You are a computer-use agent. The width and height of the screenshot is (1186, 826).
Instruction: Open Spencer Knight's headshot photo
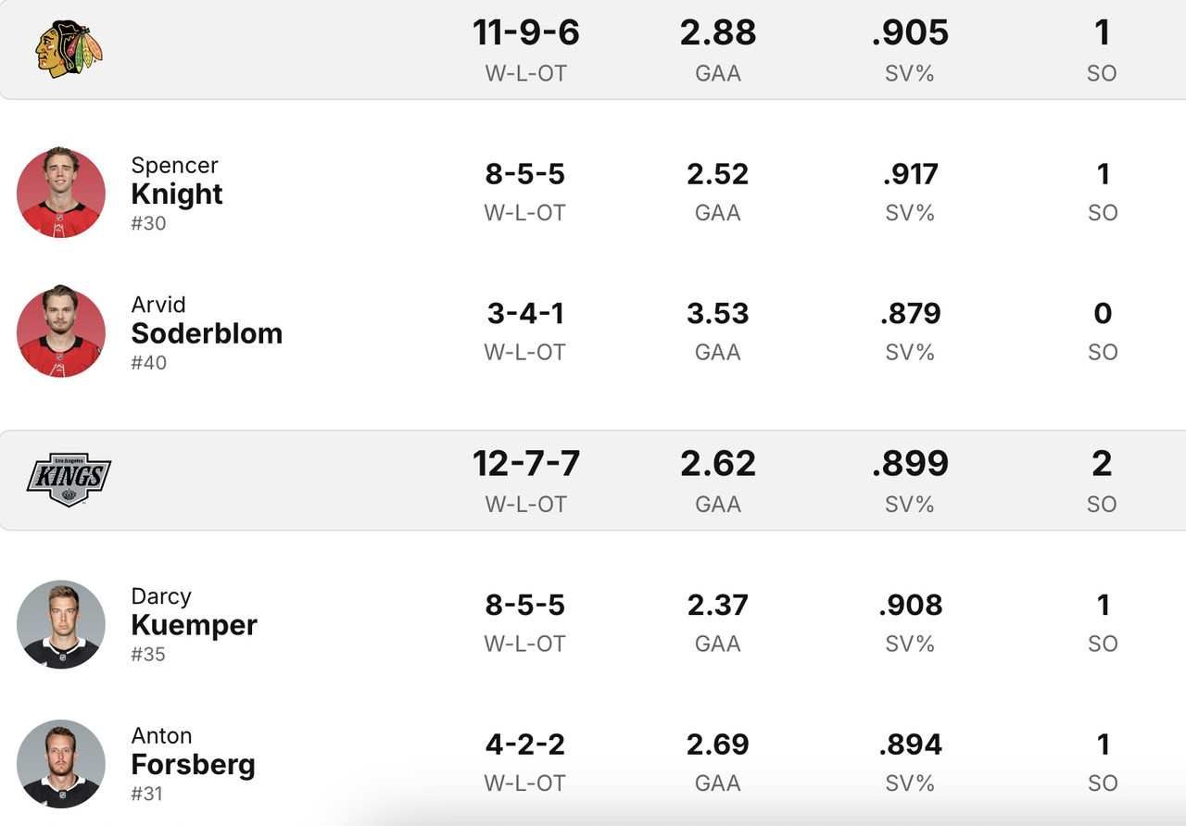61,193
